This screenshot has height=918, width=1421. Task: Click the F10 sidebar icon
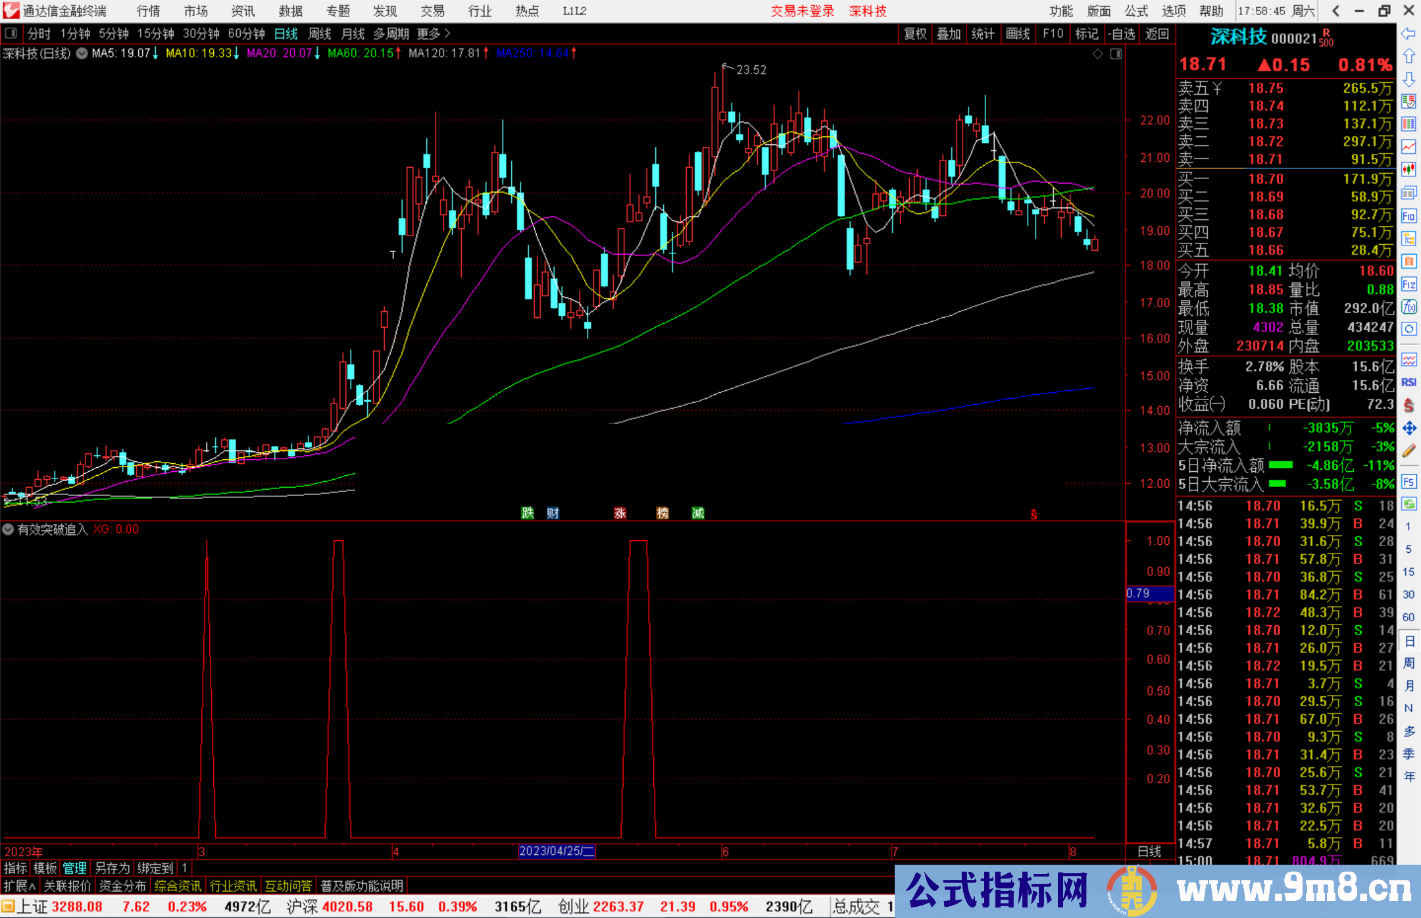point(1409,216)
